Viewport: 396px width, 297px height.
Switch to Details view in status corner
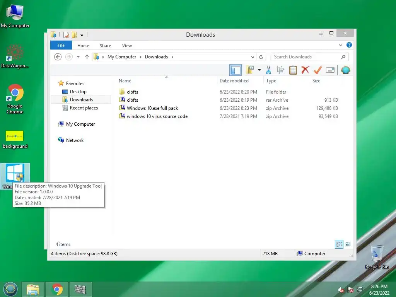[339, 244]
